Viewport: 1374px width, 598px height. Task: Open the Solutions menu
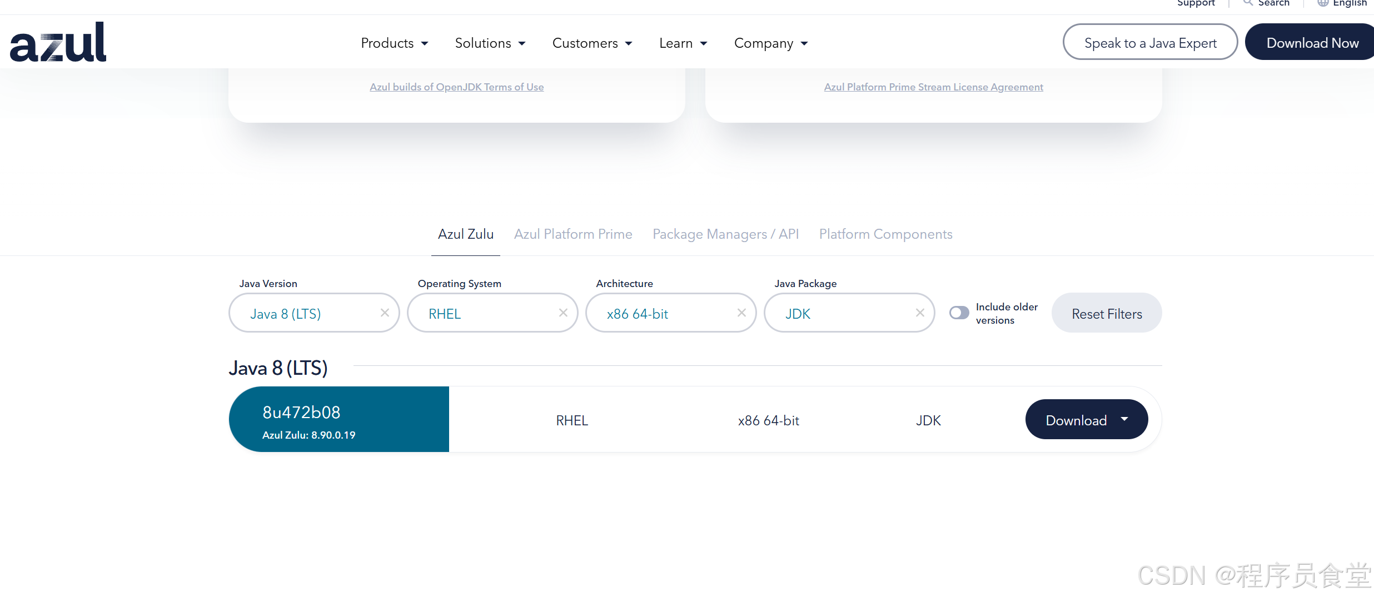point(490,43)
